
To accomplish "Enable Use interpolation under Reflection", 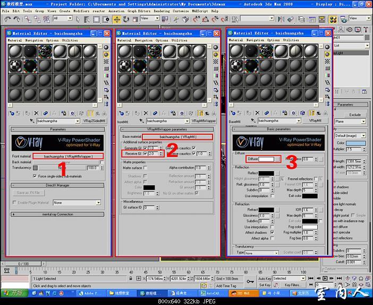I will tap(272, 196).
